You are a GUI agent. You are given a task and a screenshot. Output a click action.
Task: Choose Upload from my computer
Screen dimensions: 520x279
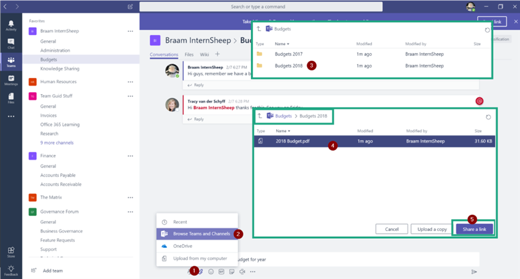coord(197,258)
